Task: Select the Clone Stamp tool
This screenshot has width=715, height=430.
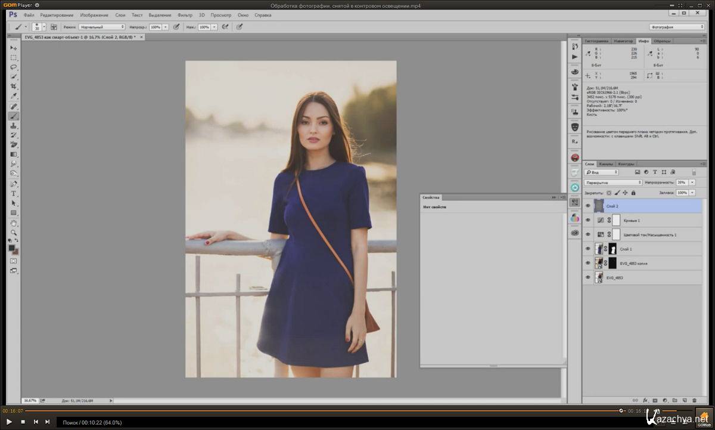Action: point(14,126)
